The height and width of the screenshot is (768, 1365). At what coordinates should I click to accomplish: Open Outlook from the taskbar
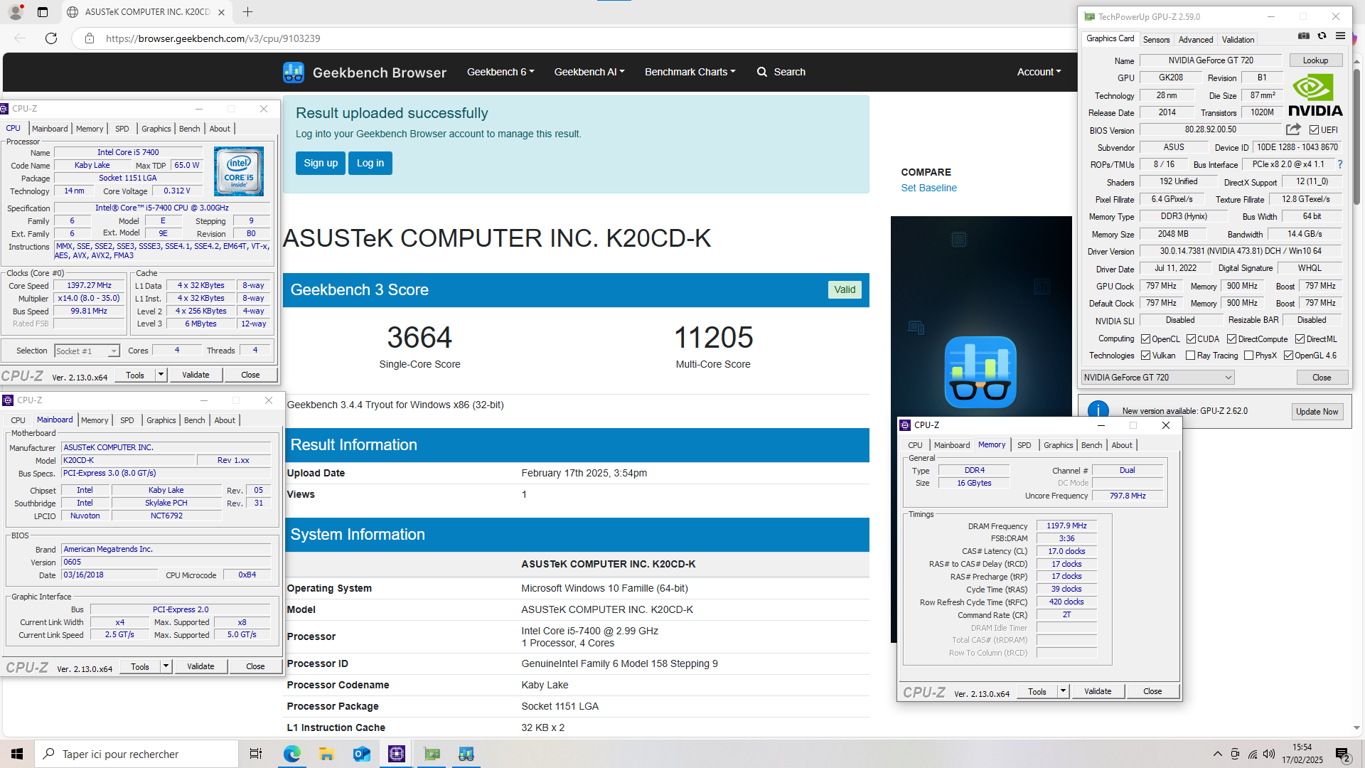coord(362,754)
